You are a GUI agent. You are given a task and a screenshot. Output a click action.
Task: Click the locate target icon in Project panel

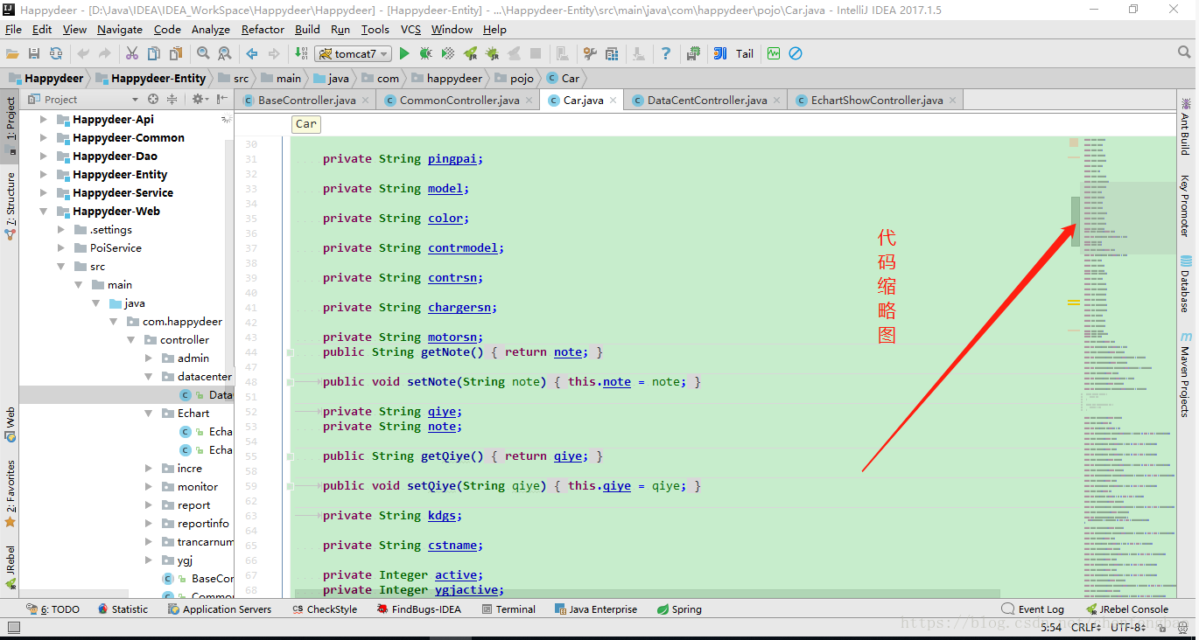point(153,100)
